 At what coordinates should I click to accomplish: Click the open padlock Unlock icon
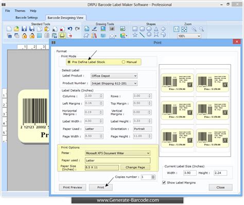32,35
